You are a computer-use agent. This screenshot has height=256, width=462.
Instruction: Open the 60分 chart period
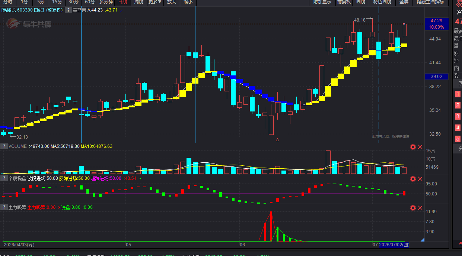pyautogui.click(x=90, y=2)
